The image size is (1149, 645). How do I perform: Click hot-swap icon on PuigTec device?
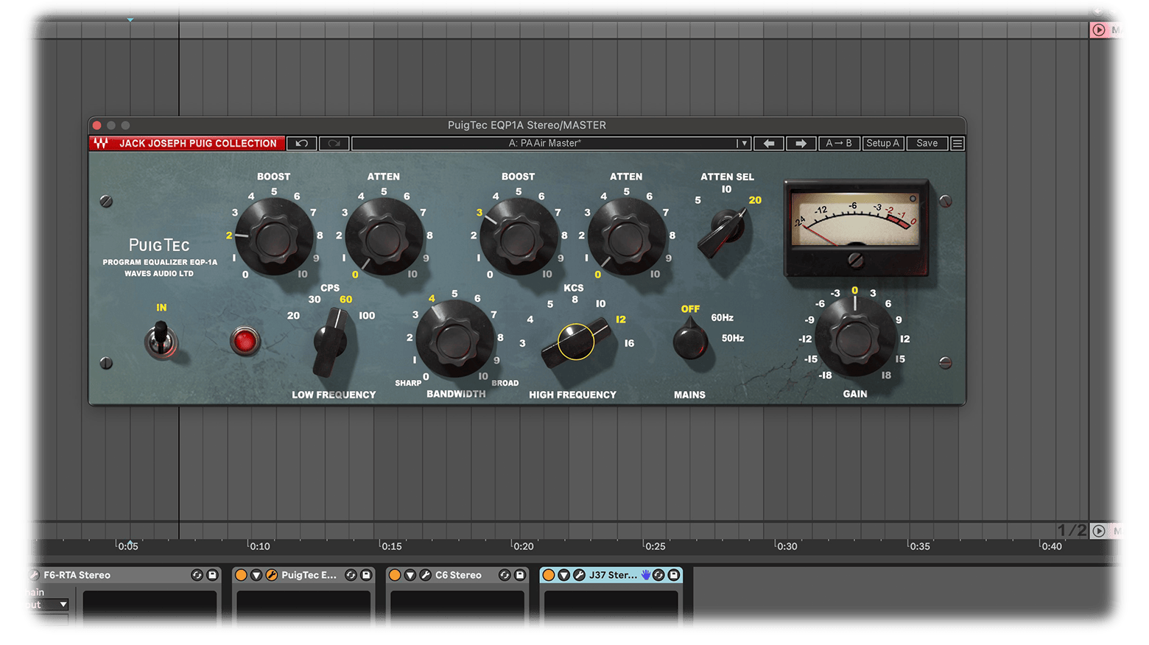pos(351,575)
